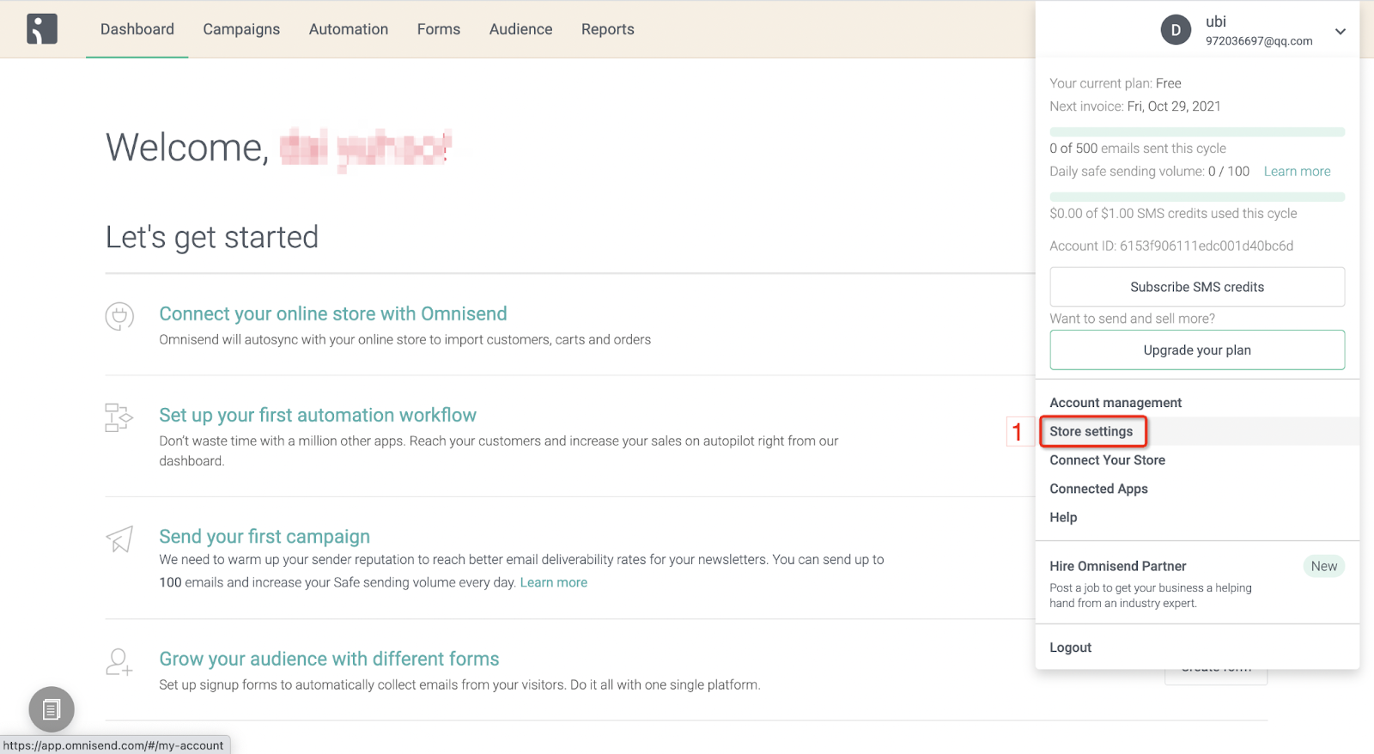Open Set up your first automation workflow
This screenshot has width=1374, height=754.
(x=318, y=415)
